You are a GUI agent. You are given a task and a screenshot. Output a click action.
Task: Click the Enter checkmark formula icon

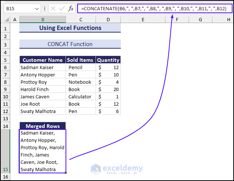(62, 8)
